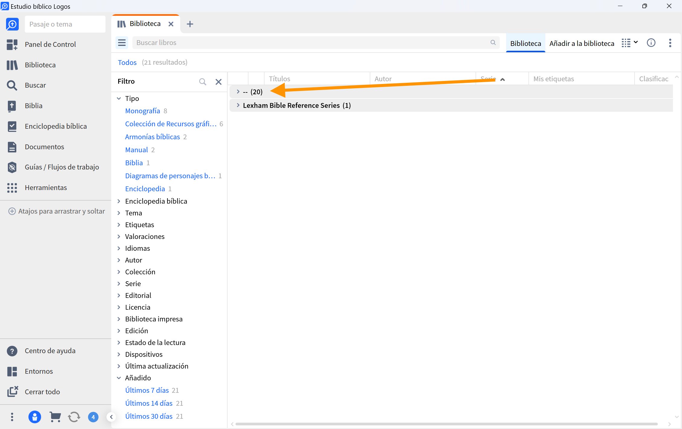This screenshot has height=429, width=682.
Task: Filter by Últimos 30 días
Action: [149, 416]
